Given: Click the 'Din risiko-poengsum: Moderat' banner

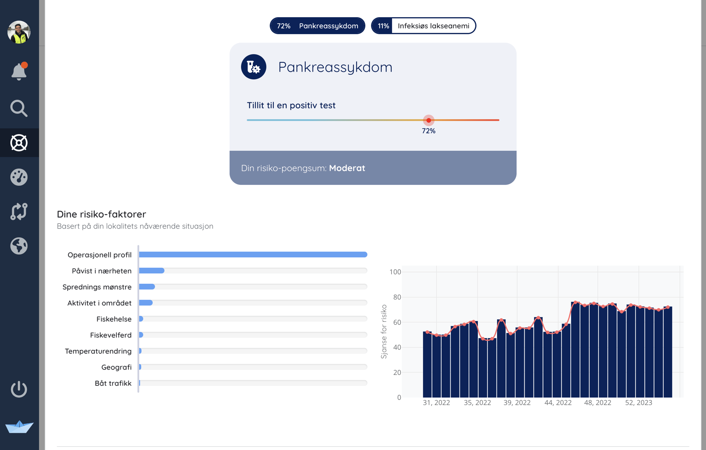Looking at the screenshot, I should point(373,168).
